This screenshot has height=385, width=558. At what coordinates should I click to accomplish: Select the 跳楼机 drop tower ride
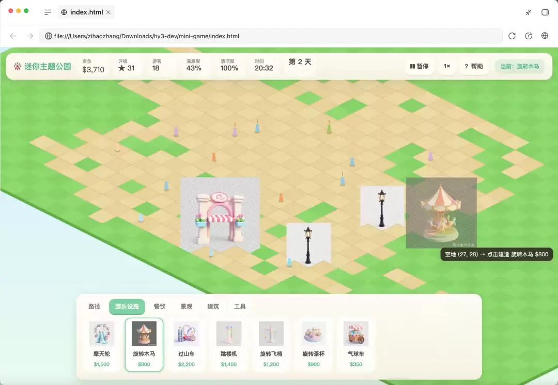point(229,345)
